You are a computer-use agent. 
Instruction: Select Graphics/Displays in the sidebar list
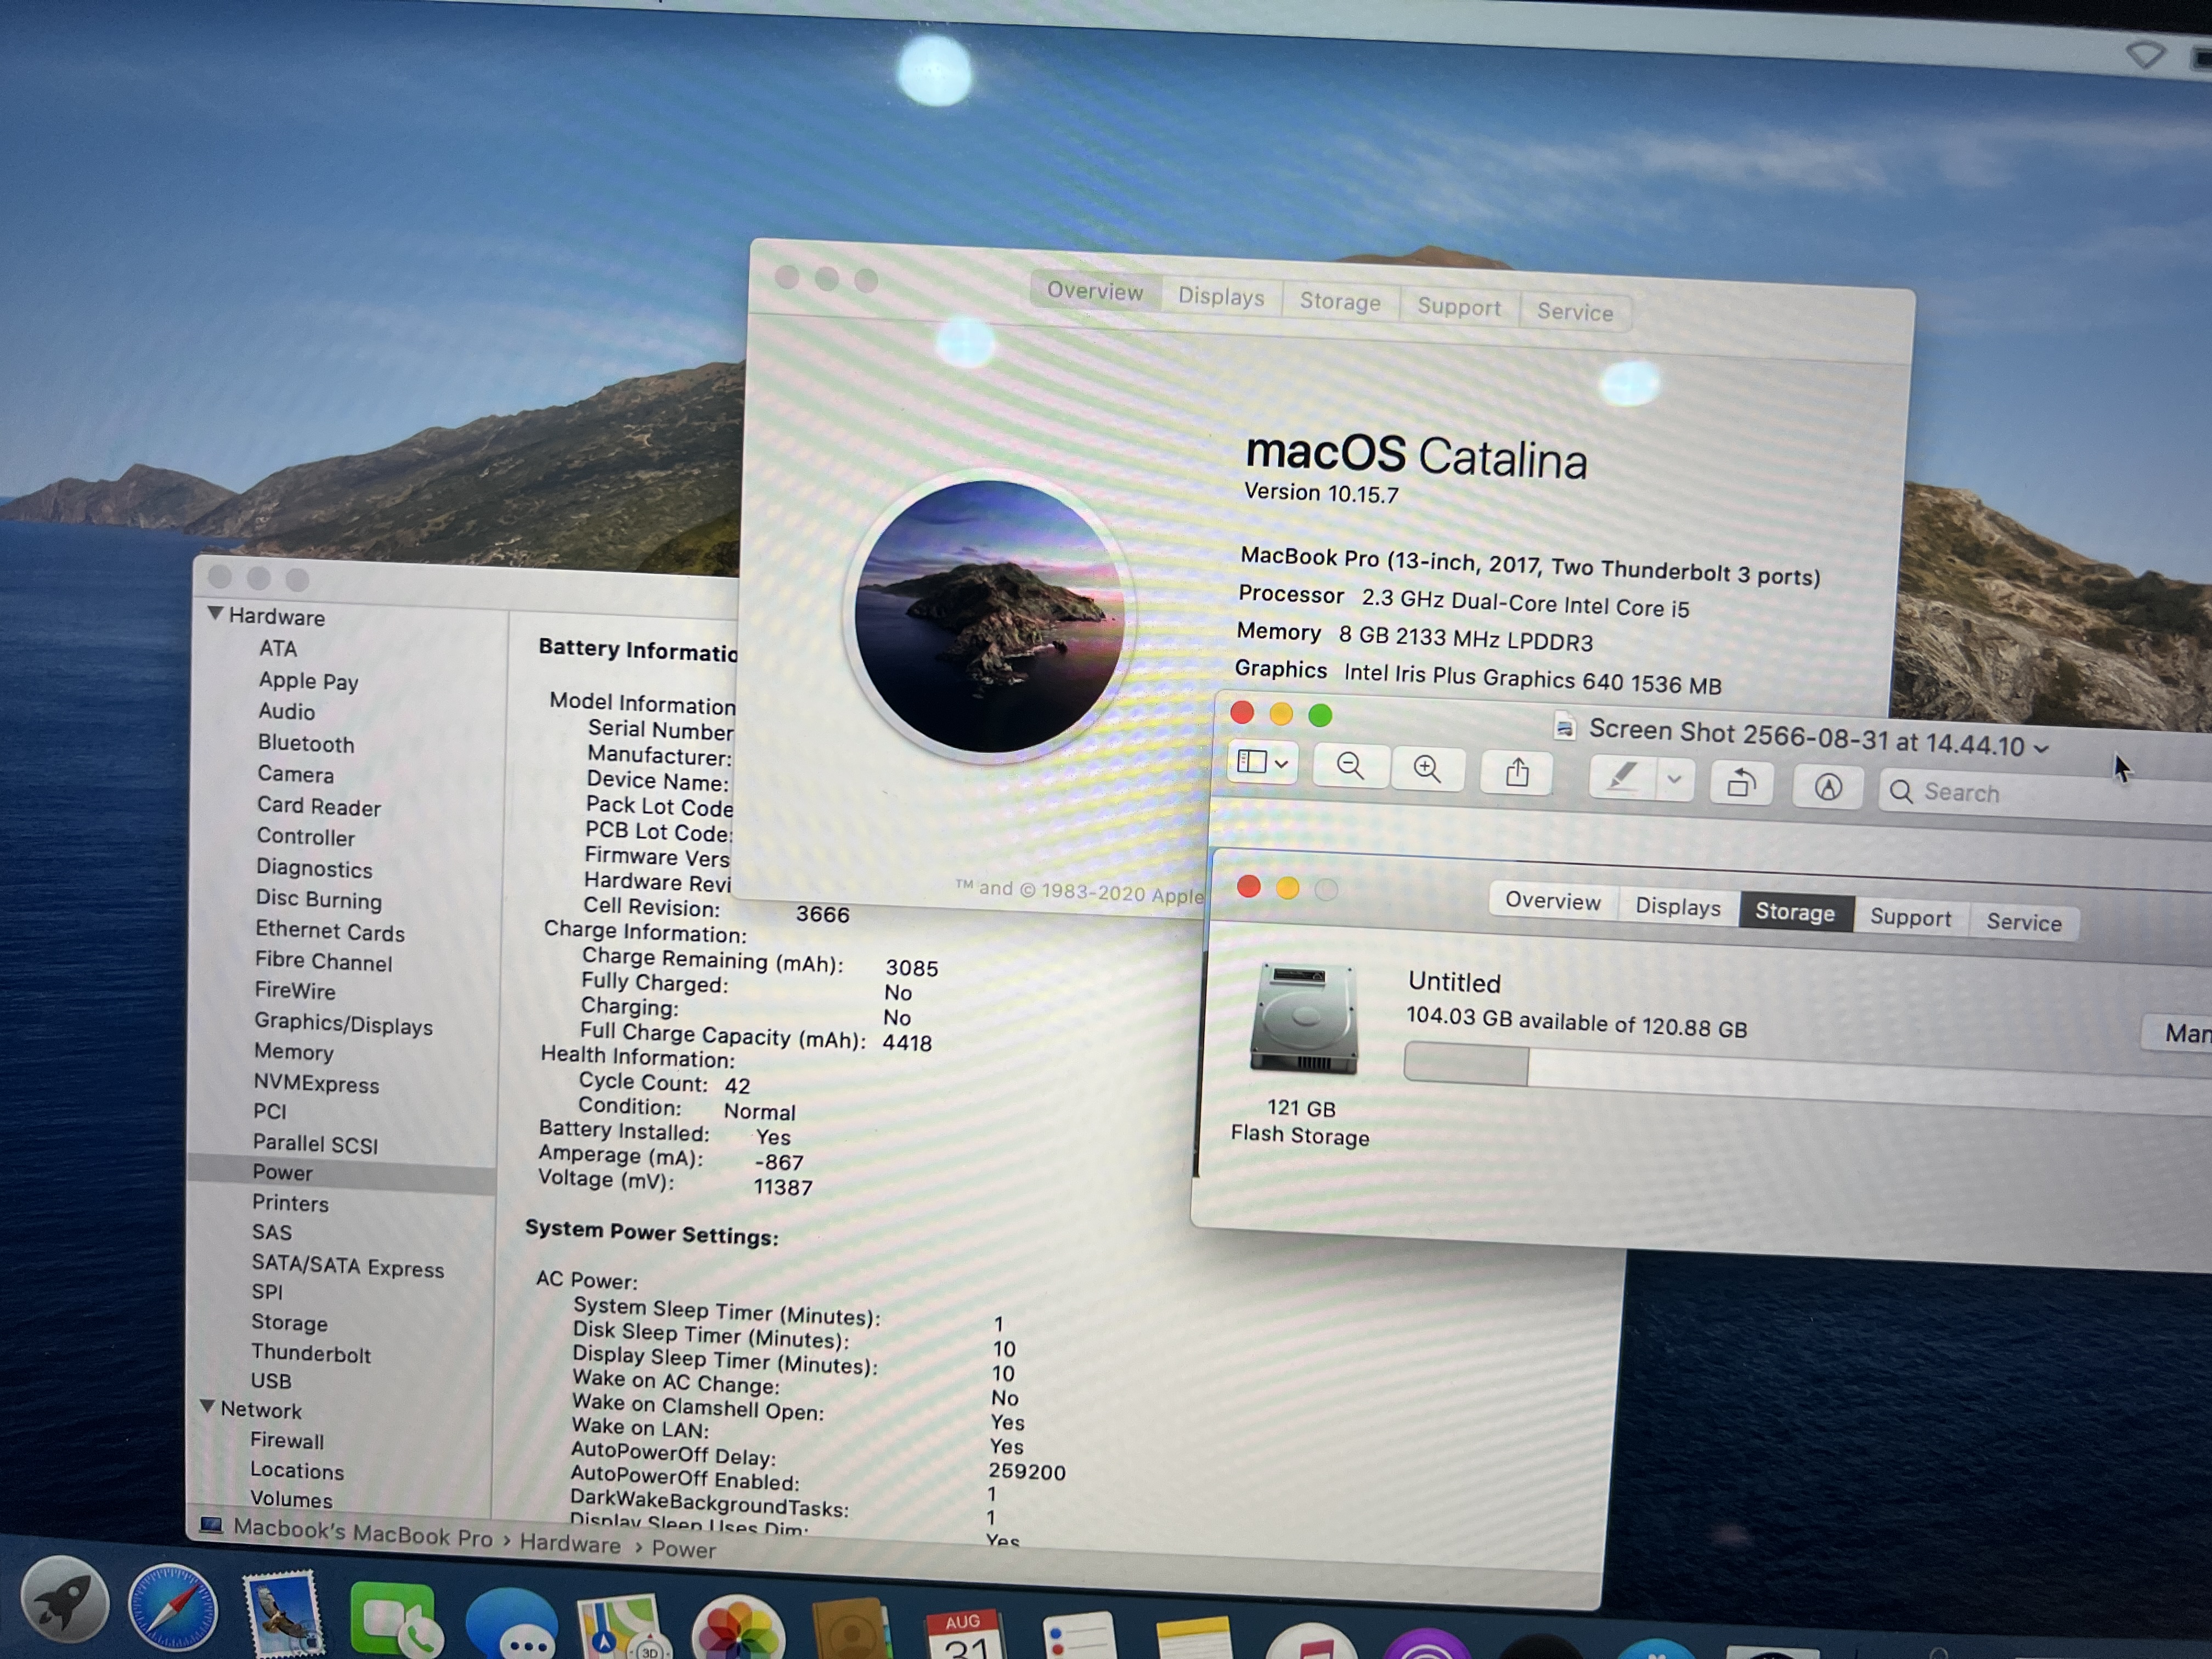343,1024
